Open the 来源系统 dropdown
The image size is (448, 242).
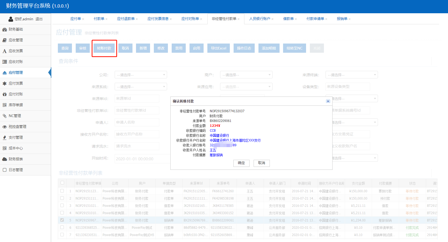coord(141,87)
